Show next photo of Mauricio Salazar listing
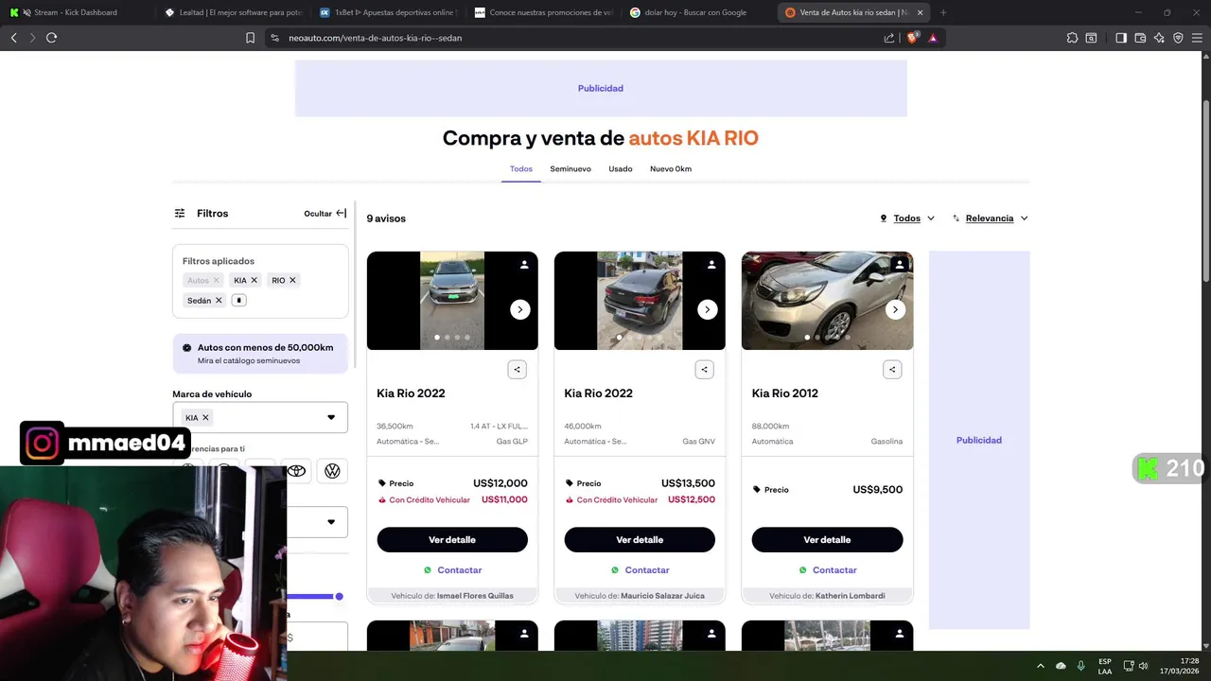The height and width of the screenshot is (681, 1211). pyautogui.click(x=707, y=309)
